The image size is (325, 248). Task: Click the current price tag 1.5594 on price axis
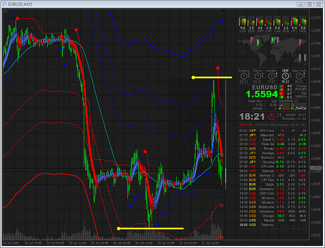tap(316, 168)
